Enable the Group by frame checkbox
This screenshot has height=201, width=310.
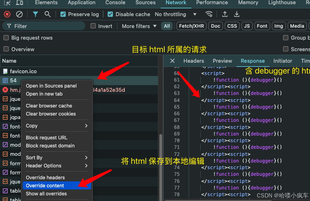click(x=286, y=37)
